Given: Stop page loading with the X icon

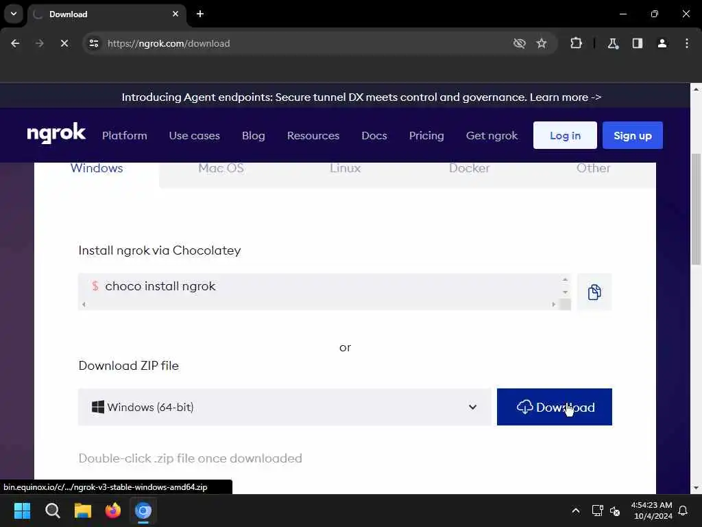Looking at the screenshot, I should point(64,43).
